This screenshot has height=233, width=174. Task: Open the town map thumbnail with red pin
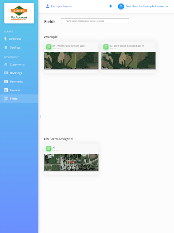(71, 162)
